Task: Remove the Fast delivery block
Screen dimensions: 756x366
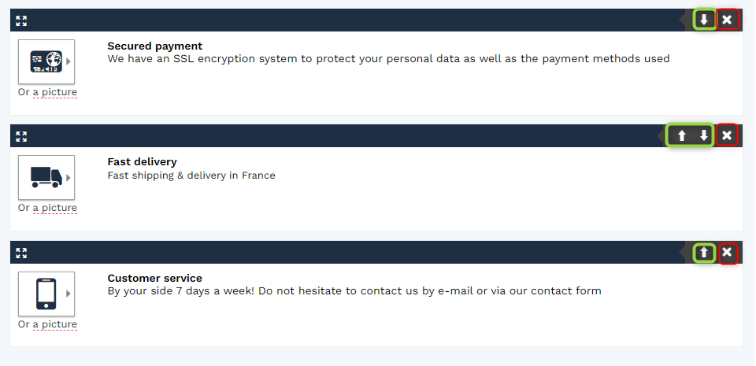Action: tap(727, 136)
